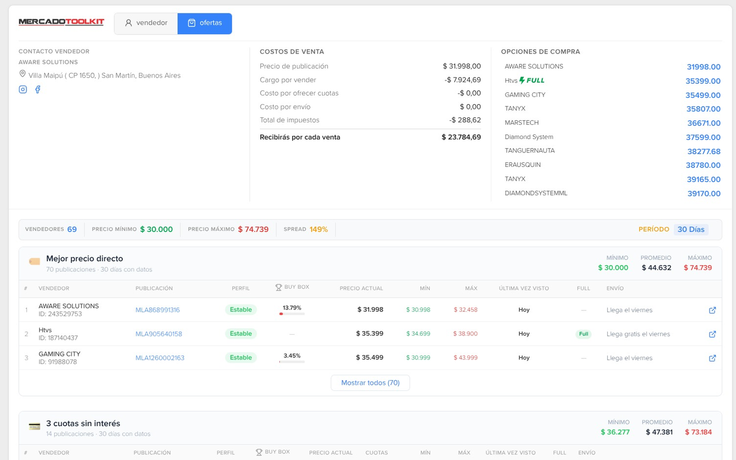The height and width of the screenshot is (460, 736).
Task: Click the AWARE SOLUTIONS seller name in the table
Action: point(68,306)
